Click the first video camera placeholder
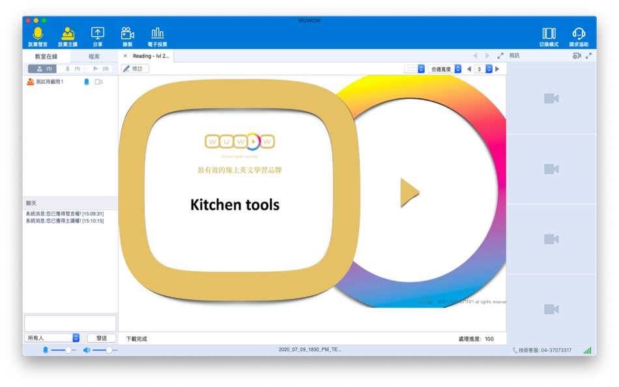The height and width of the screenshot is (387, 619). coord(551,98)
